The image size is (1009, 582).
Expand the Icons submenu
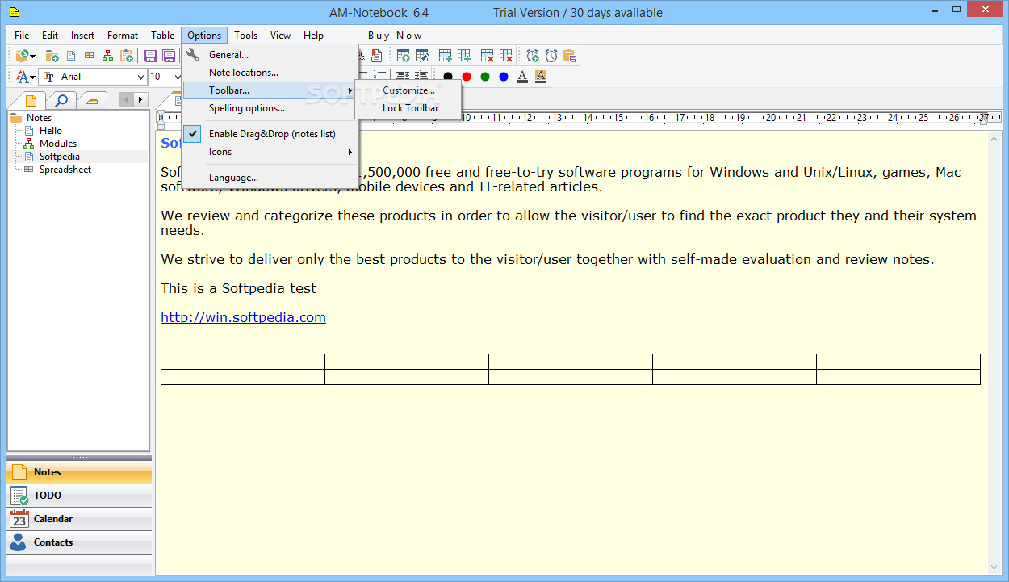pos(271,152)
